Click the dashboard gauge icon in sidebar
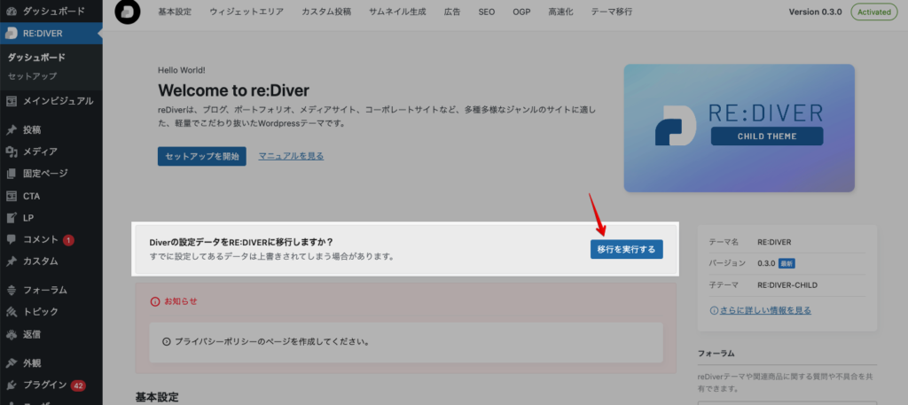This screenshot has width=908, height=405. click(12, 11)
